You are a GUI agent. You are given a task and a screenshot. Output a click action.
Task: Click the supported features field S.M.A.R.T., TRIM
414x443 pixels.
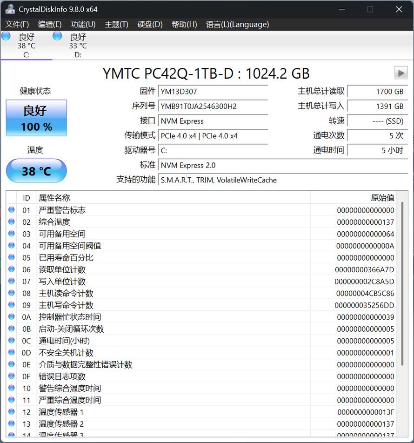point(283,180)
